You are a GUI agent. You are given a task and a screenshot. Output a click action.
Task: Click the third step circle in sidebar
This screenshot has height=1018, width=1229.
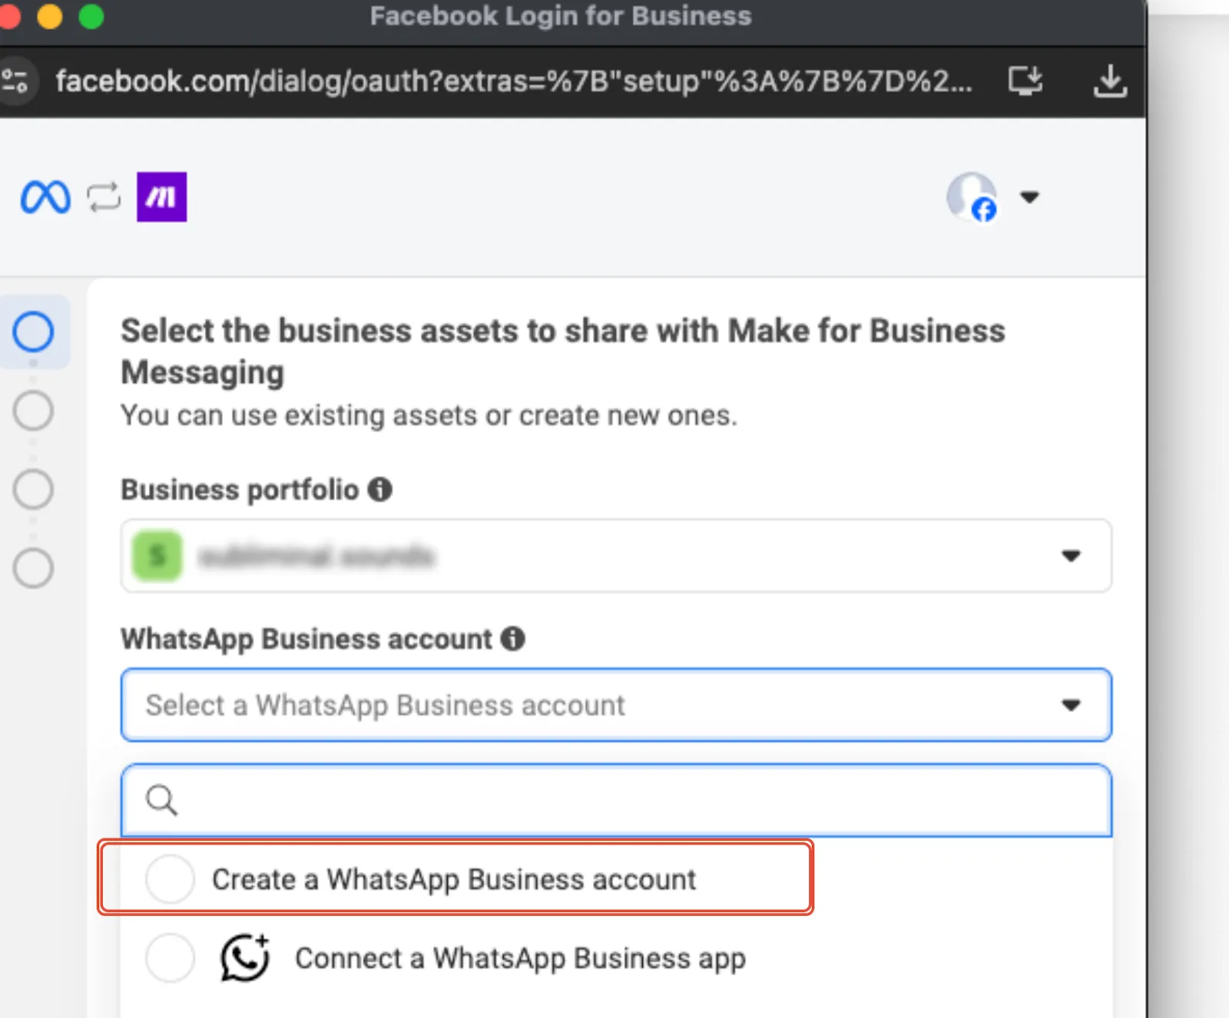point(33,490)
